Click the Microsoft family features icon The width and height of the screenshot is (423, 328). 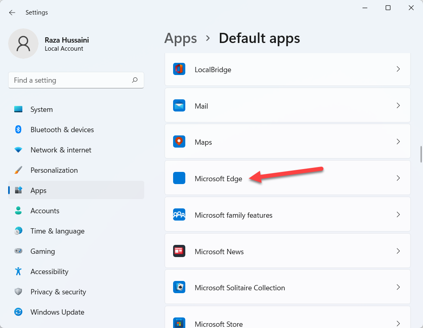click(179, 215)
